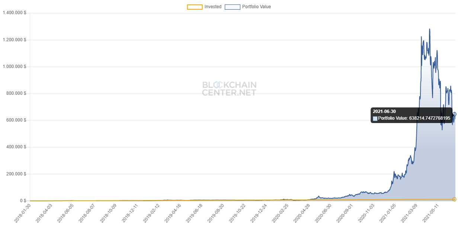Image resolution: width=458 pixels, height=226 pixels.
Task: Toggle the Invested legend color box
Action: pos(195,7)
